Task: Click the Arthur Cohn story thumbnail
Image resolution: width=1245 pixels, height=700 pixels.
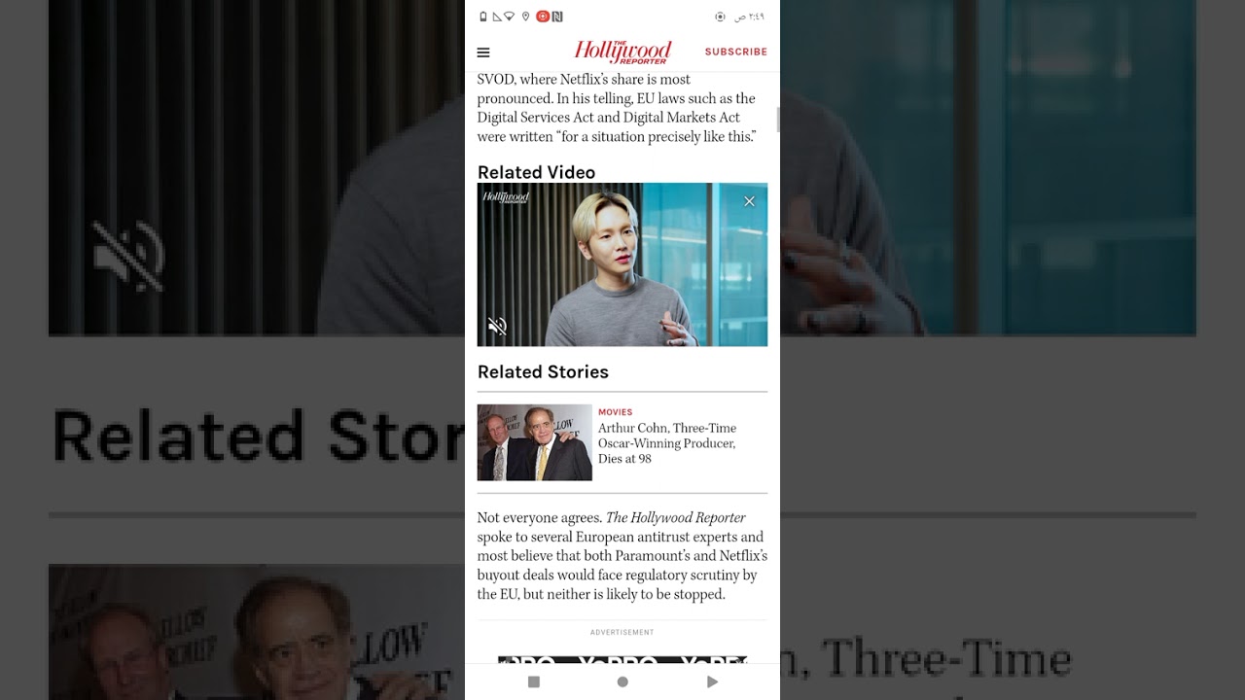Action: pos(534,442)
